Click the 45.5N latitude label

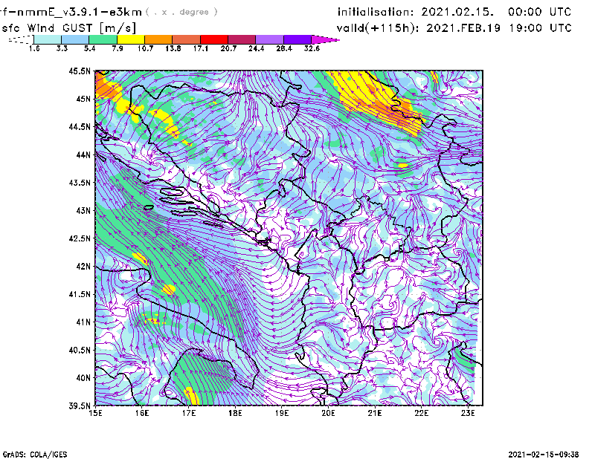coord(80,71)
